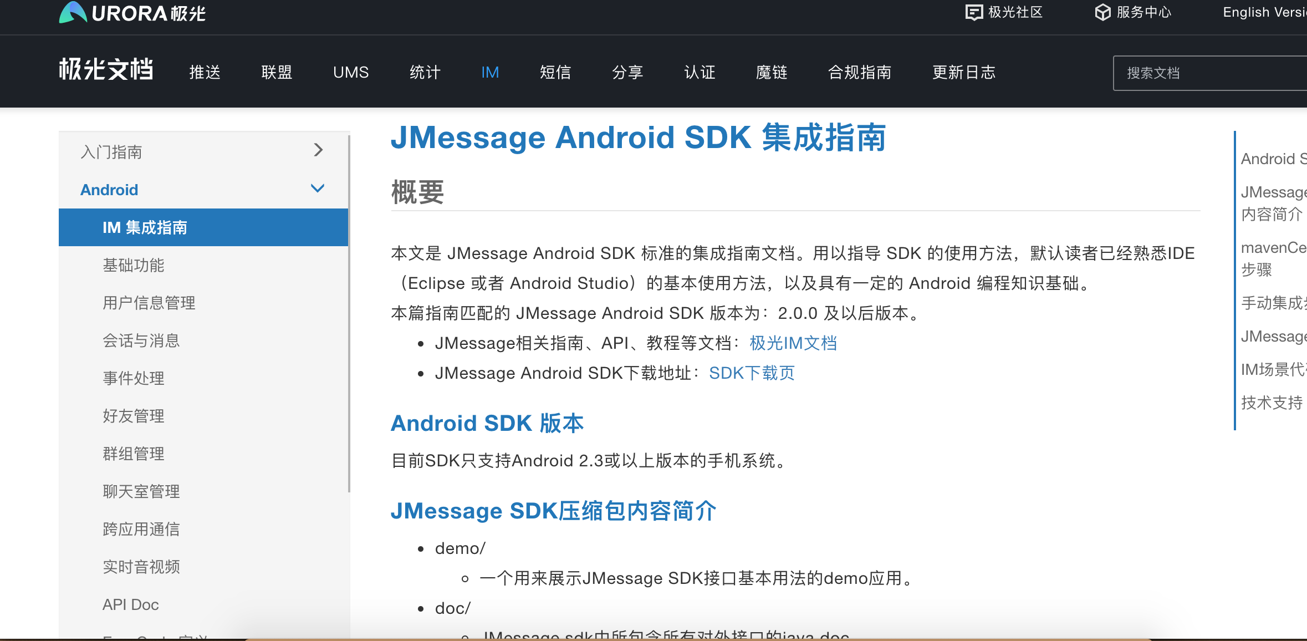Jump to JMessage 内容简介 outline entry
The image size is (1307, 641).
coord(1274,203)
